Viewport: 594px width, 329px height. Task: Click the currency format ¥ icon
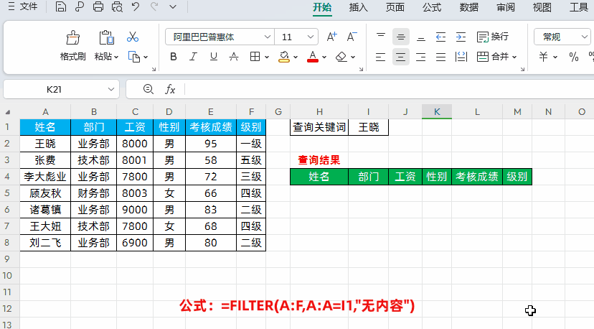click(x=543, y=57)
